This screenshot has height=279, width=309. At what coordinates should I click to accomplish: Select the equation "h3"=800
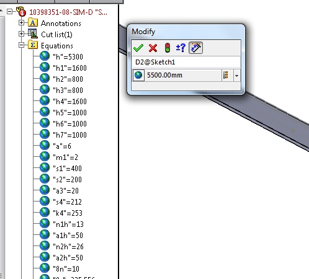pos(68,91)
